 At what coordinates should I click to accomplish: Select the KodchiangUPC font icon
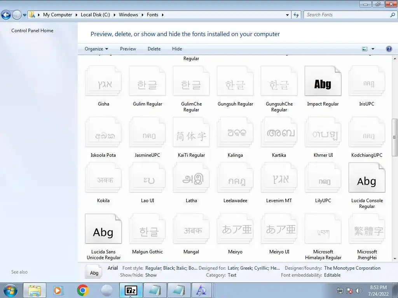(367, 132)
